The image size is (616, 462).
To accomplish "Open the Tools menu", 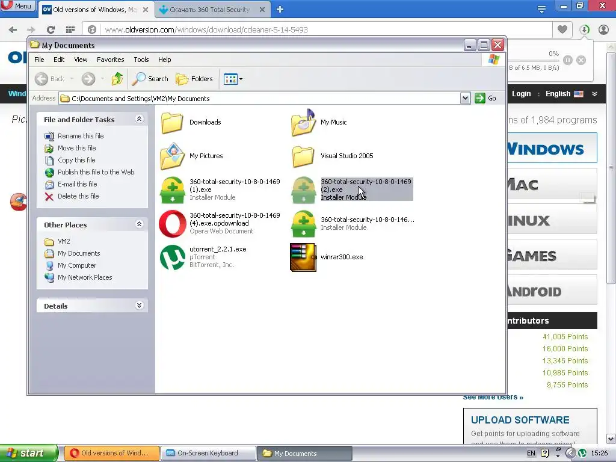I will click(x=141, y=60).
